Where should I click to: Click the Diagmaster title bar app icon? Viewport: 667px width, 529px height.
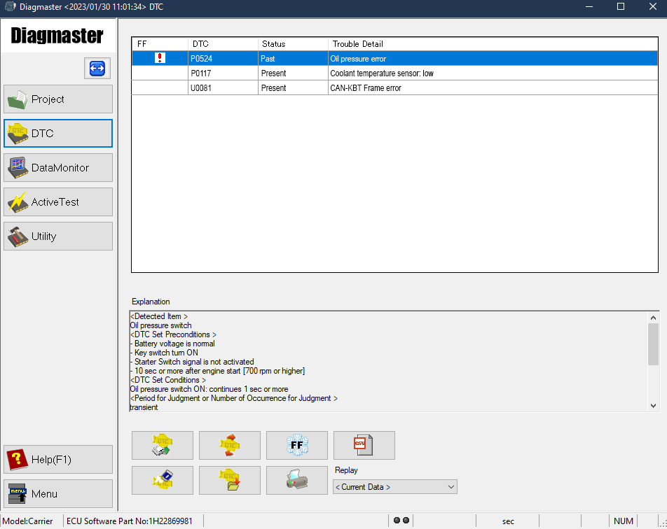point(11,7)
